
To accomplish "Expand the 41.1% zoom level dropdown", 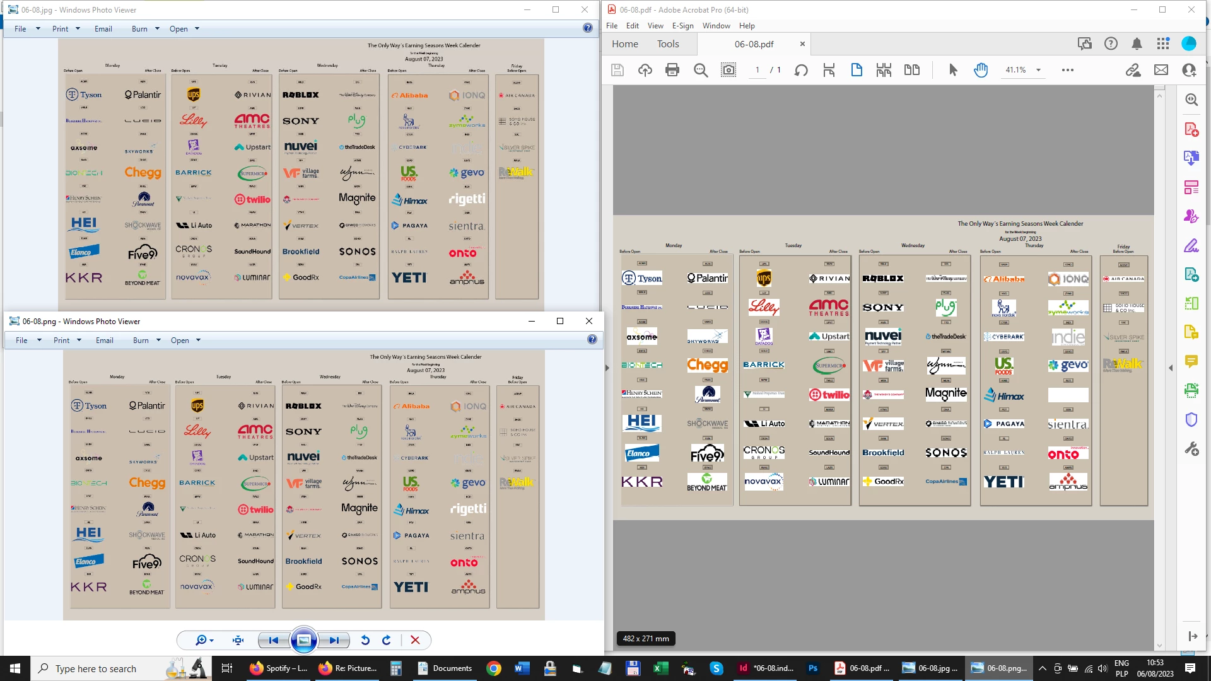I will 1038,70.
